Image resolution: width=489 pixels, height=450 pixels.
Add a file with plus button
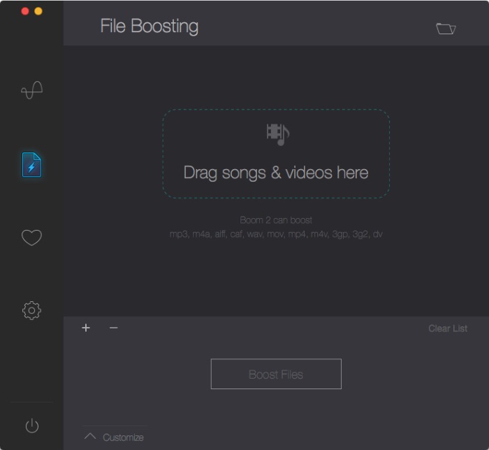86,328
